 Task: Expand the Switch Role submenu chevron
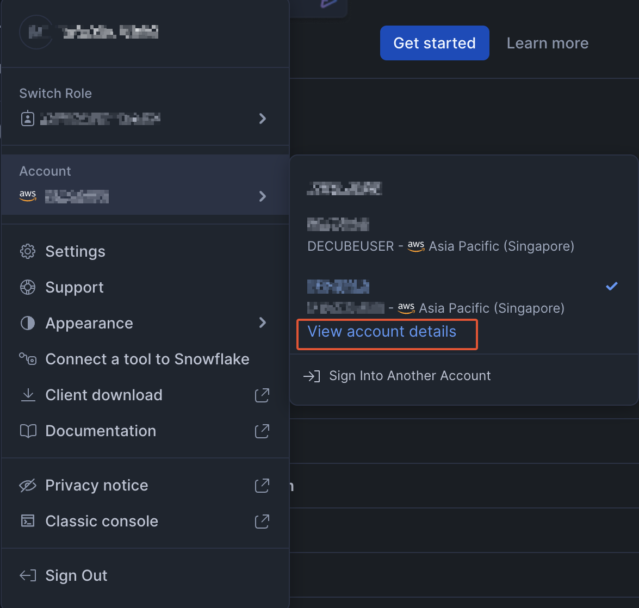pos(263,119)
